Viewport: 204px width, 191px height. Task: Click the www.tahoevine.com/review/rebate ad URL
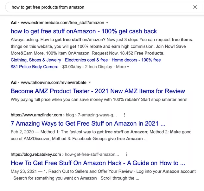coord(54,82)
